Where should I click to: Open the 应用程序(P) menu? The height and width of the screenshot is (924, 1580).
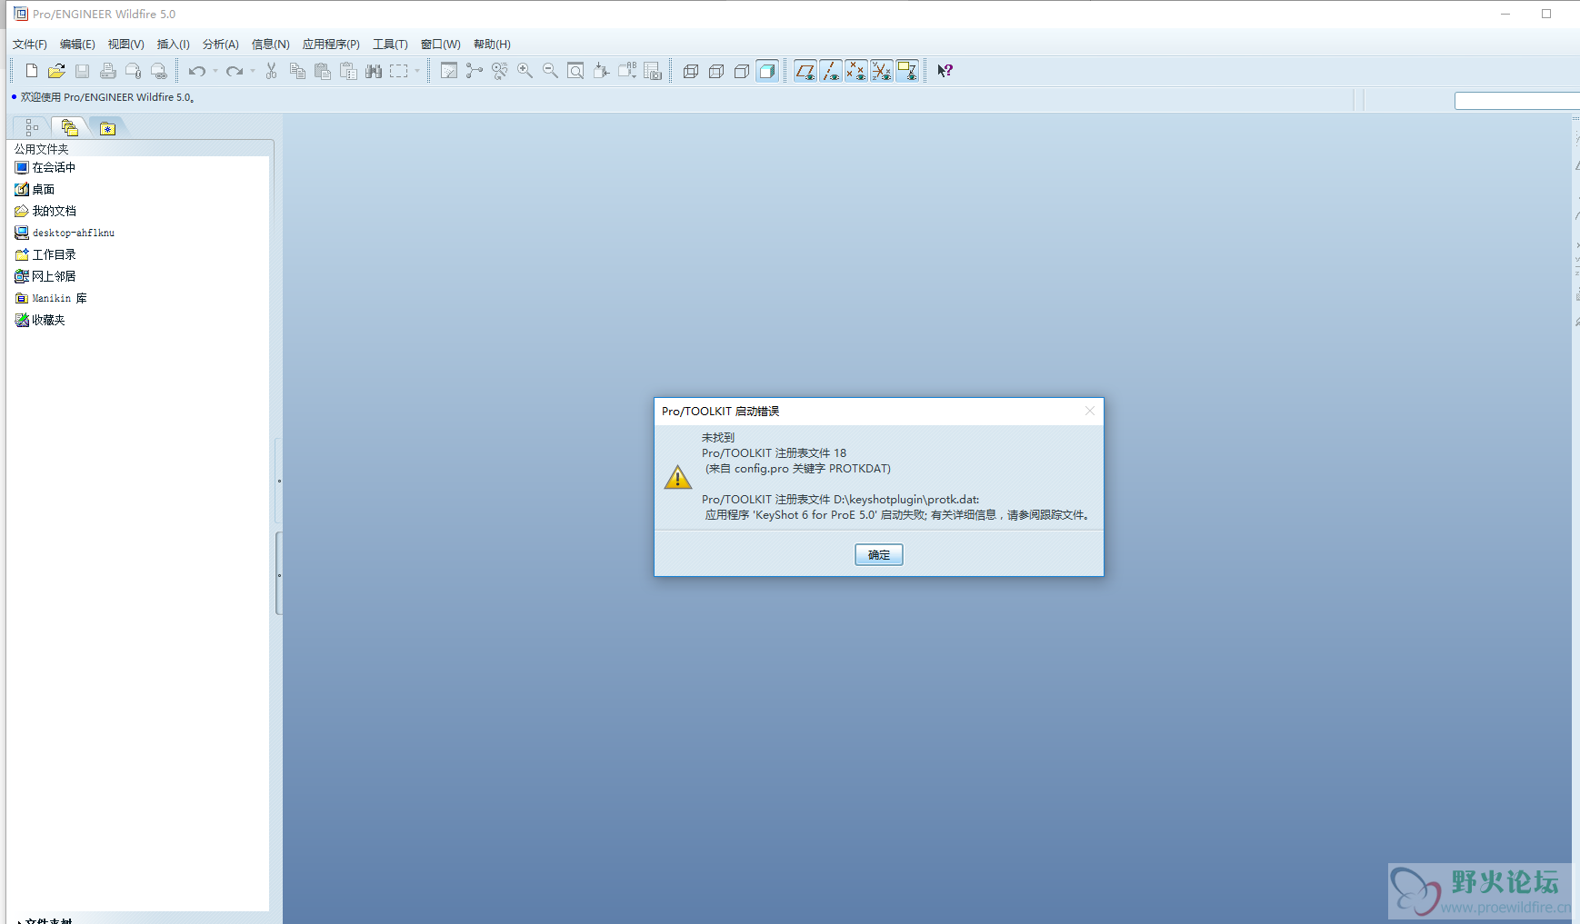point(331,45)
